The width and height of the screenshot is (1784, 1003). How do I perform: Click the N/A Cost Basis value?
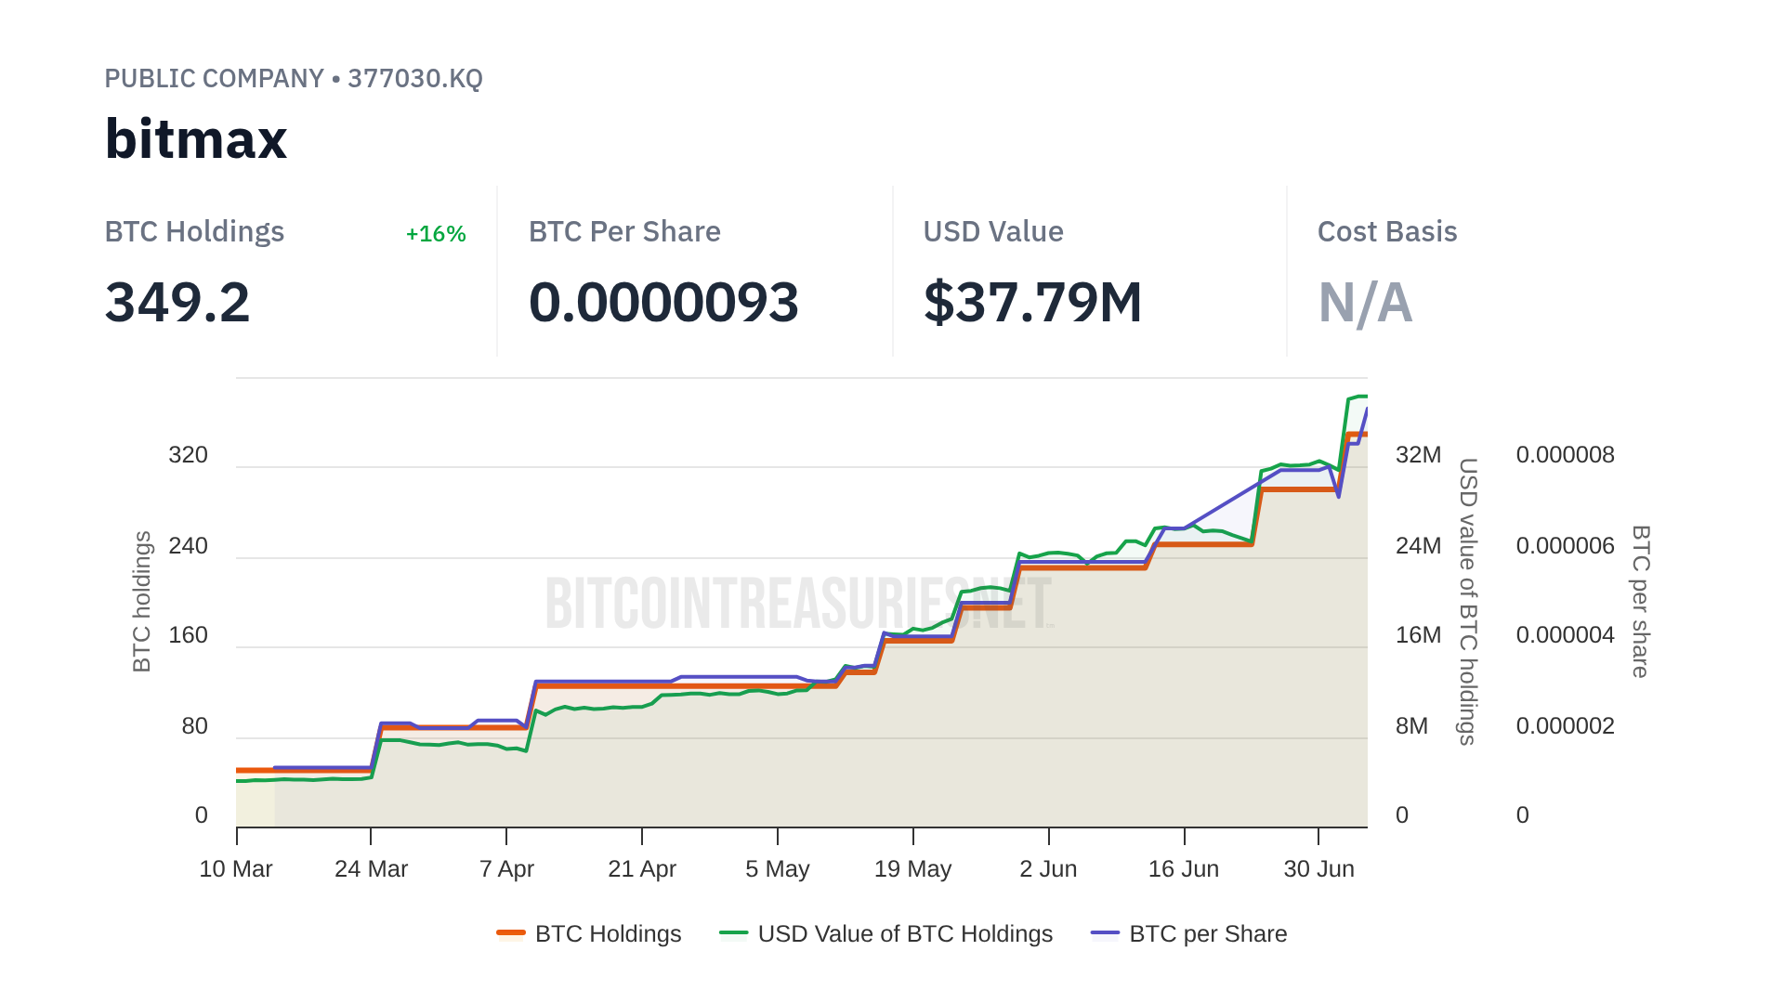1365,303
